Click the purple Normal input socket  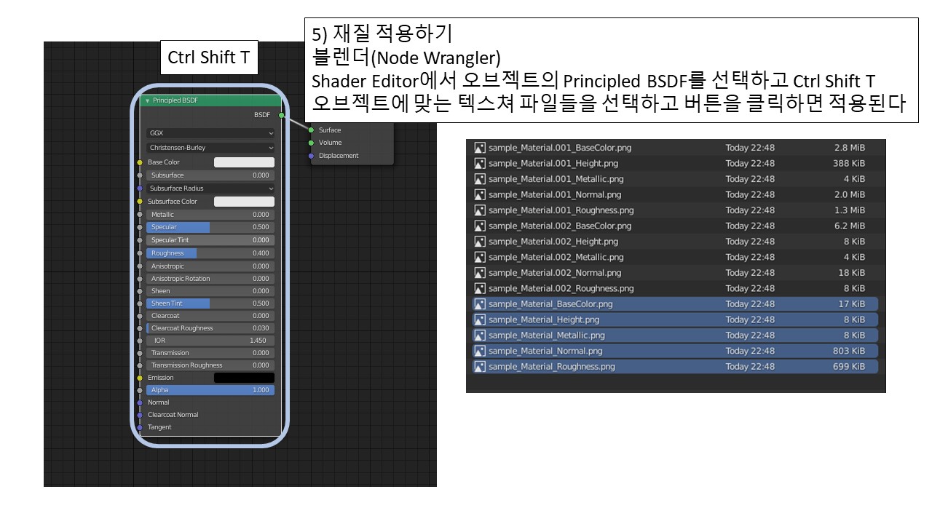pos(140,402)
